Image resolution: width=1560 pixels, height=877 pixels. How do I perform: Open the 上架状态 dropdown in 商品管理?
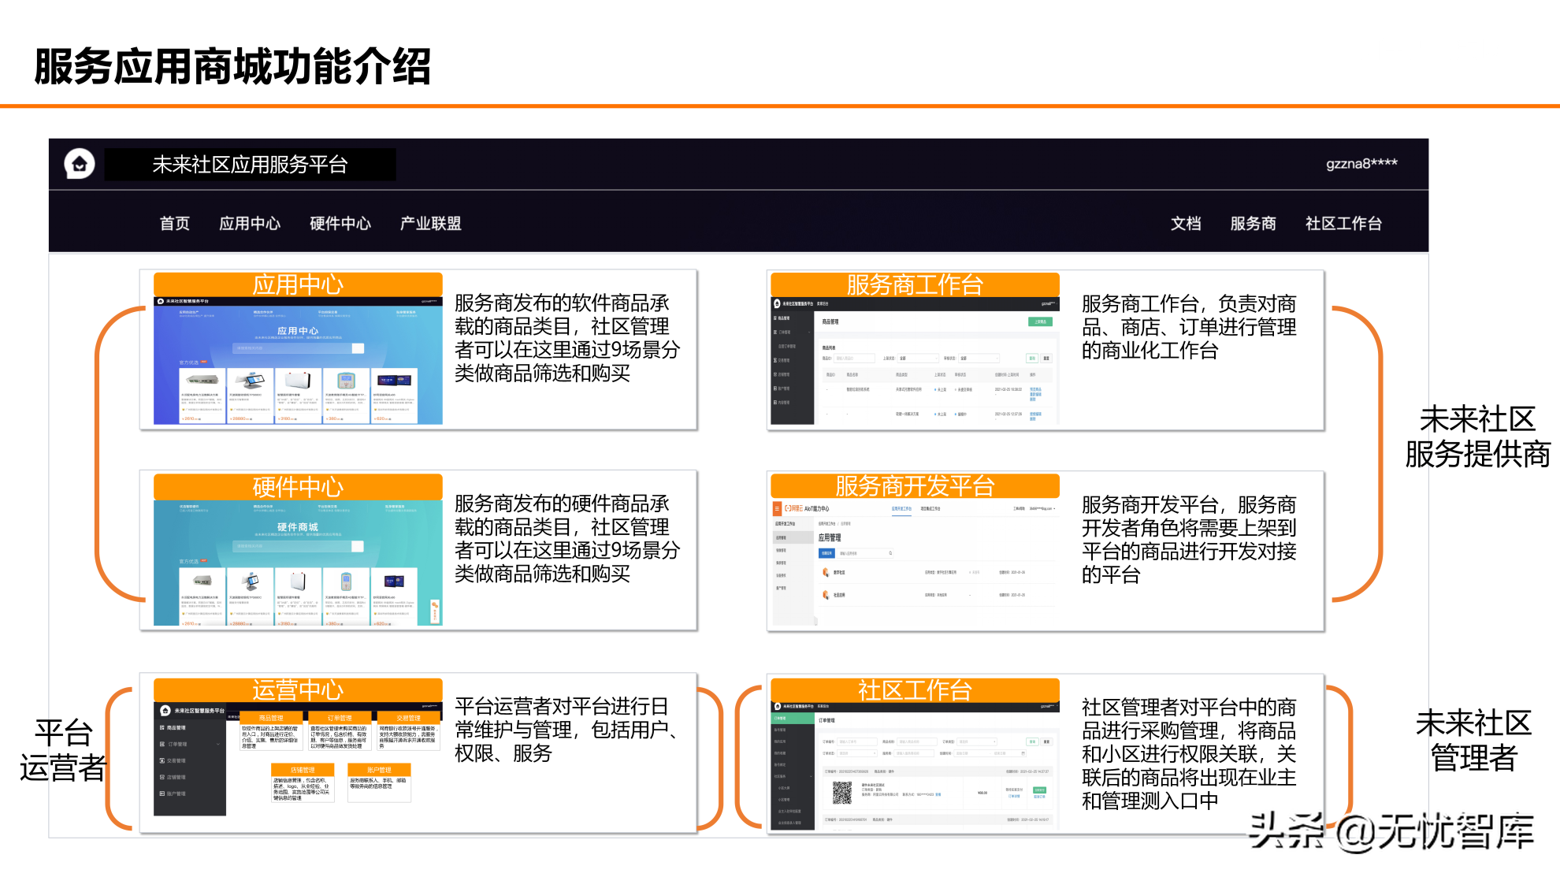pyautogui.click(x=917, y=358)
